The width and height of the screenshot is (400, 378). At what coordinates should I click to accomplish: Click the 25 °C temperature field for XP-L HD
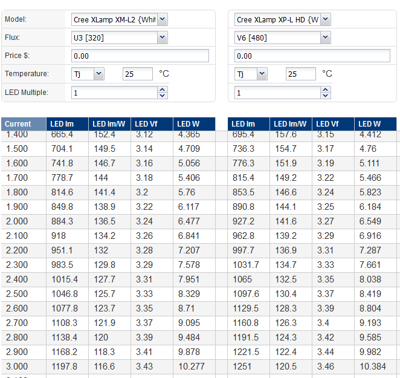pyautogui.click(x=301, y=74)
